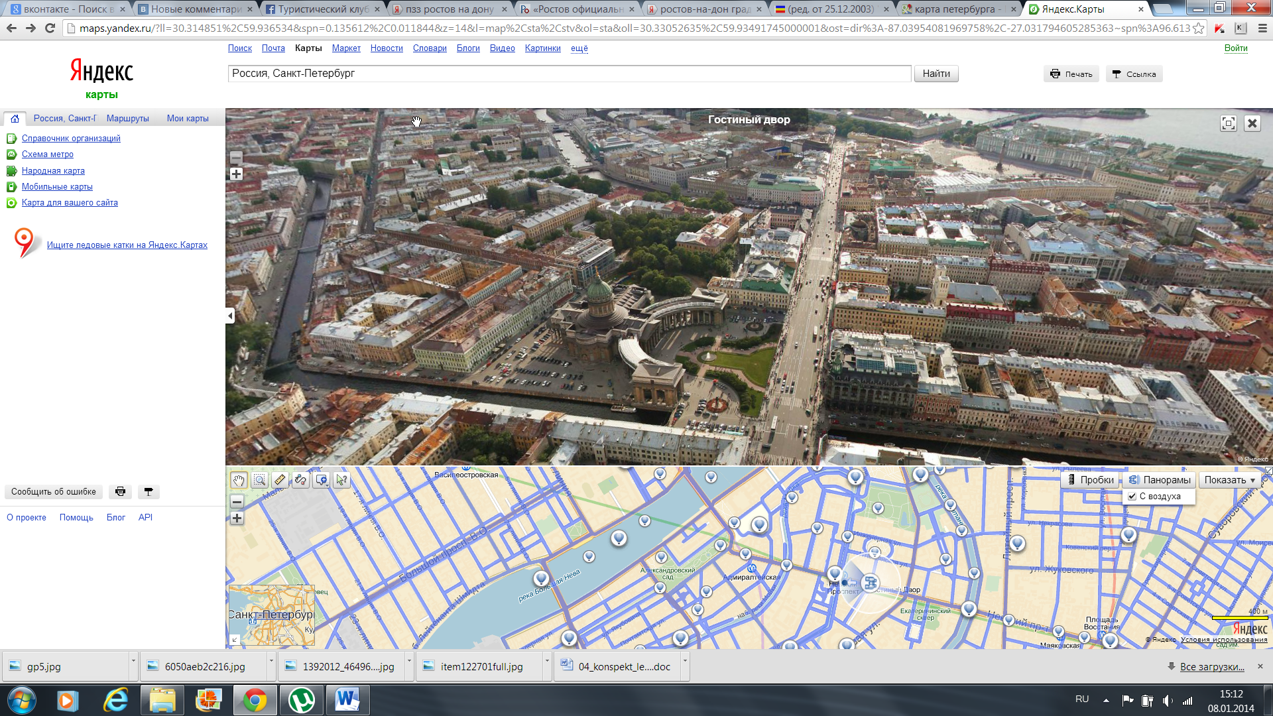
Task: Focus the map search input field
Action: (x=570, y=74)
